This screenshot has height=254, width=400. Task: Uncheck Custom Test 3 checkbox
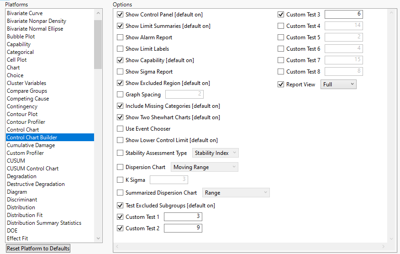281,15
